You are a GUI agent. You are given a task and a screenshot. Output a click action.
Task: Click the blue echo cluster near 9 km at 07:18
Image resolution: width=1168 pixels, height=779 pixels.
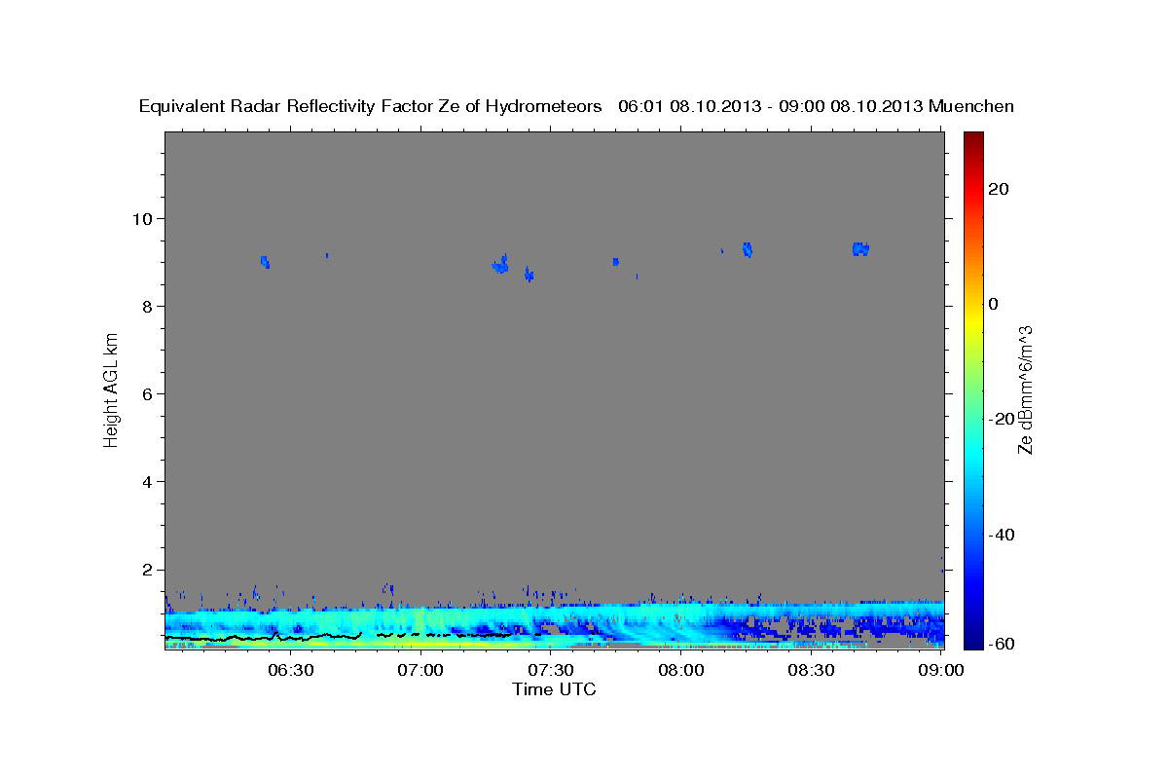(500, 264)
